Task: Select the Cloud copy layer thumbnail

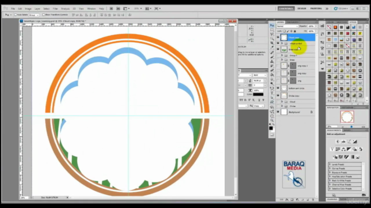Action: click(284, 37)
